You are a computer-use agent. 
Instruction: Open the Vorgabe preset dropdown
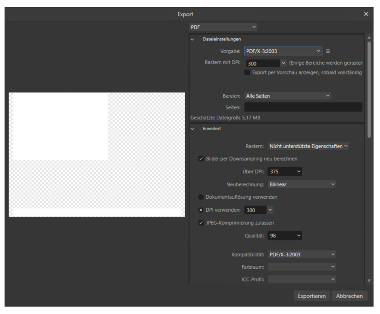click(283, 51)
